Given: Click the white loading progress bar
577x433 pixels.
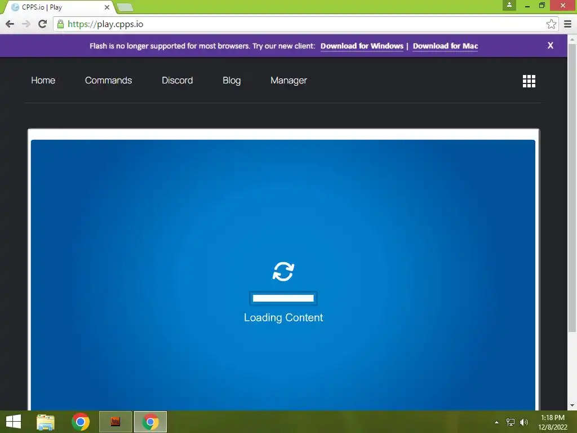Looking at the screenshot, I should click(x=283, y=298).
